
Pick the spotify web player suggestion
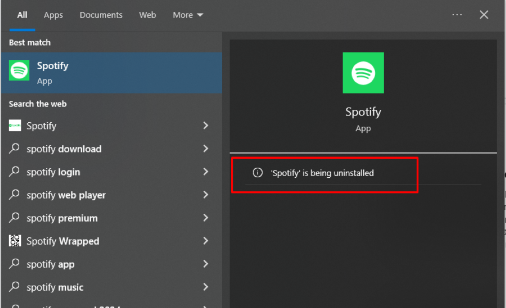[x=111, y=195]
